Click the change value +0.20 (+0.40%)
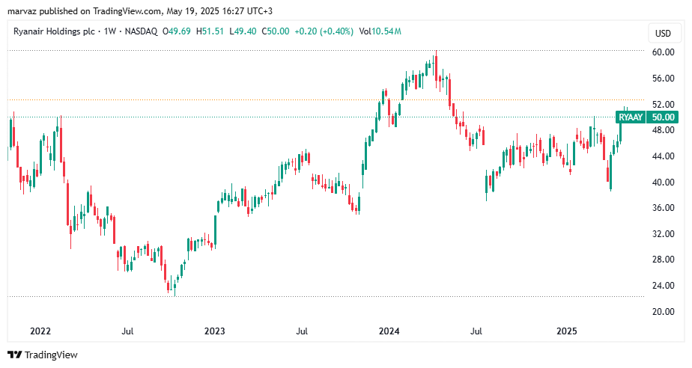Viewport: 692px width, 368px height. tap(324, 31)
